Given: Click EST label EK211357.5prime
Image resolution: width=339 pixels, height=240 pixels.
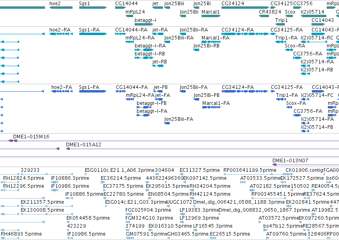Looking at the screenshot, I should click(x=42, y=202).
